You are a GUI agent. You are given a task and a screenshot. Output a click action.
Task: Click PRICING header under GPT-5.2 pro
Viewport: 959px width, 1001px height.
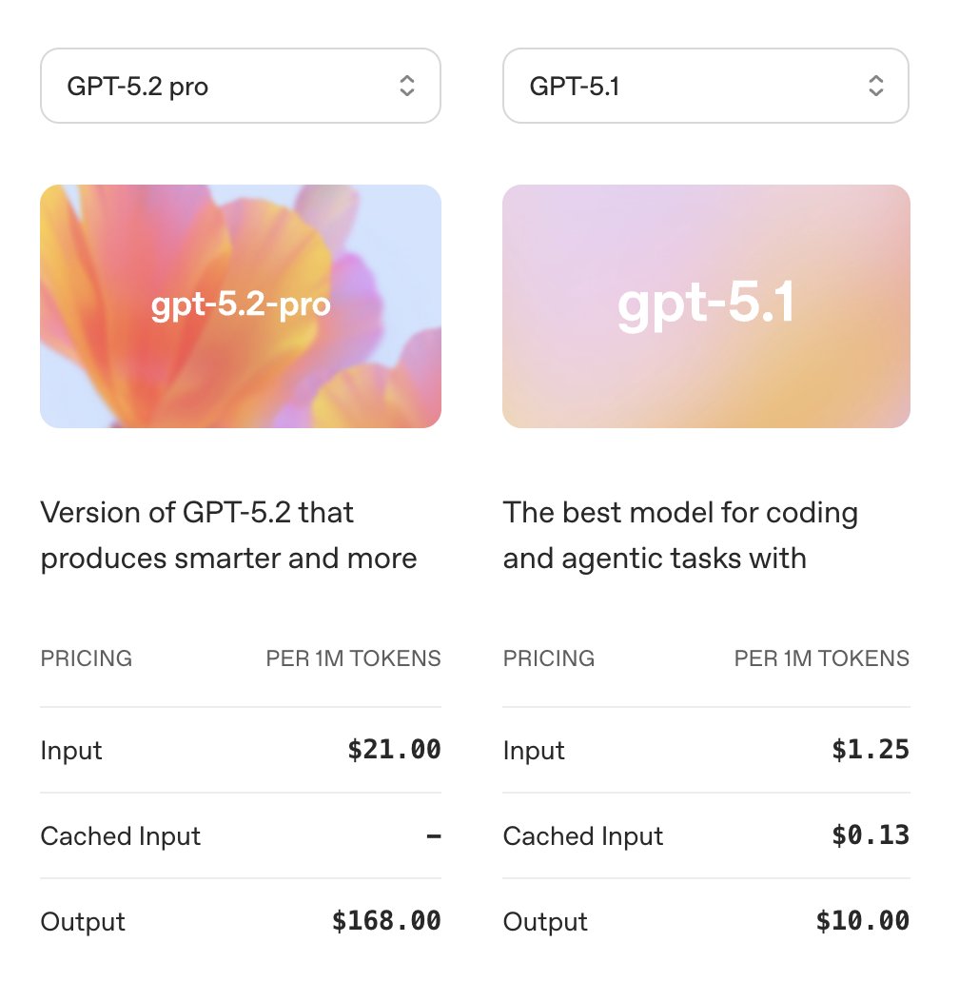coord(87,658)
